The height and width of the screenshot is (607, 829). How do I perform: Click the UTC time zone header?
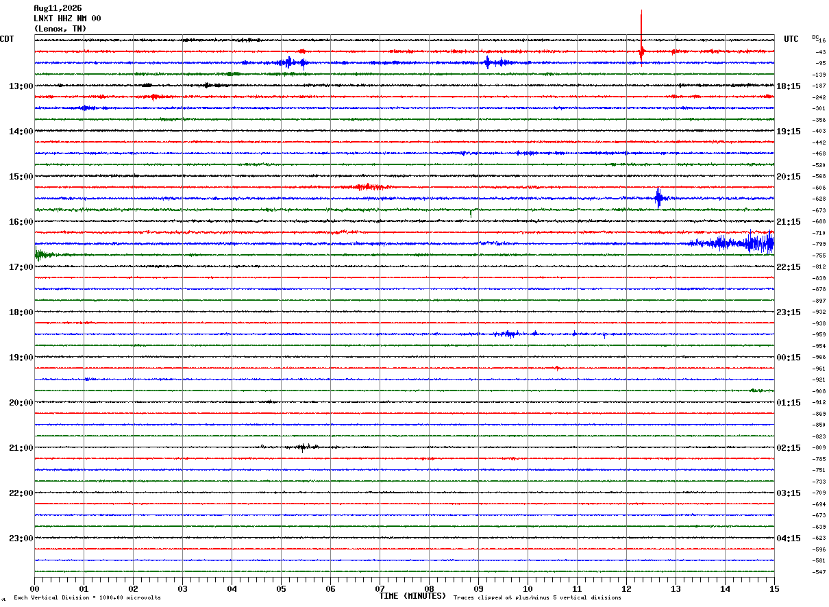pyautogui.click(x=791, y=39)
